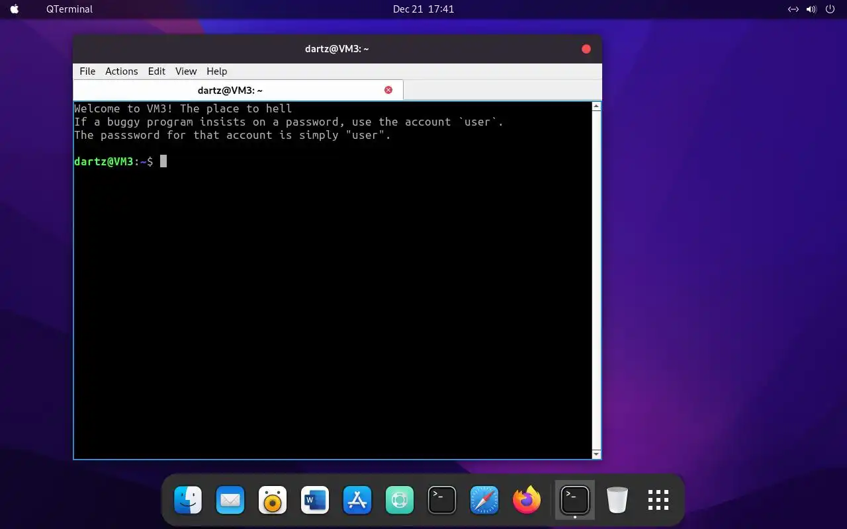Open the Dec 21 17:41 clock panel
The image size is (847, 529).
tap(423, 9)
